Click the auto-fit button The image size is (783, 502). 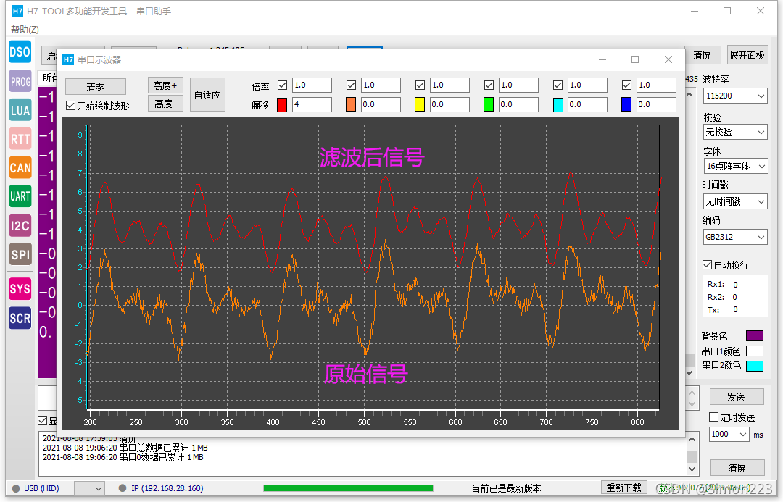pyautogui.click(x=207, y=94)
